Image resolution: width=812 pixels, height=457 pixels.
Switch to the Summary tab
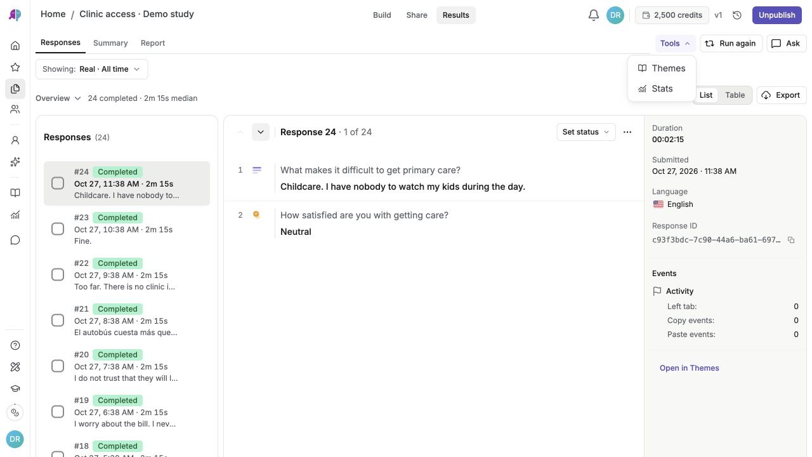[x=110, y=43]
